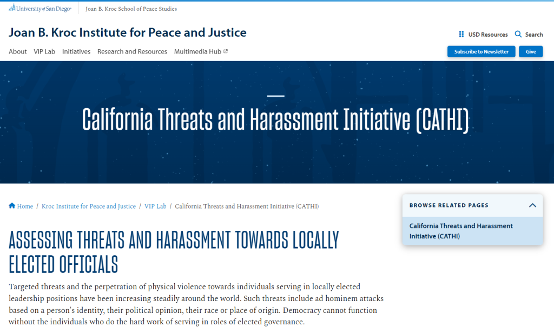
Task: Open the VIP Lab menu
Action: (x=44, y=52)
